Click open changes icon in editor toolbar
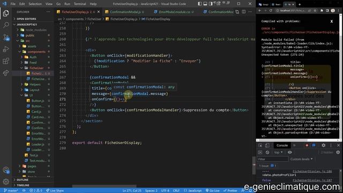This screenshot has width=343, height=193. click(237, 12)
